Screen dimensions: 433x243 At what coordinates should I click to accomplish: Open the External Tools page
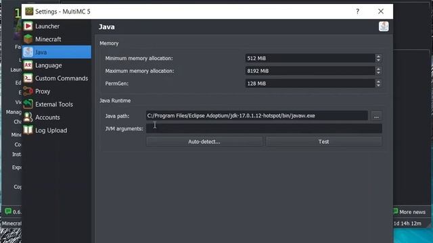point(57,104)
